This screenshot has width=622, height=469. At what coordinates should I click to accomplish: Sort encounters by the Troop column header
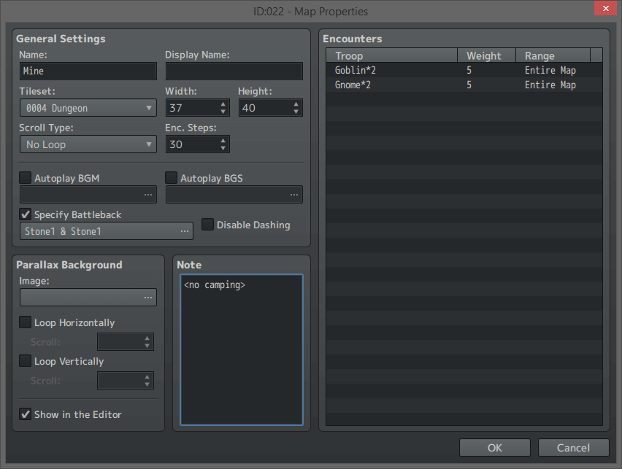391,55
